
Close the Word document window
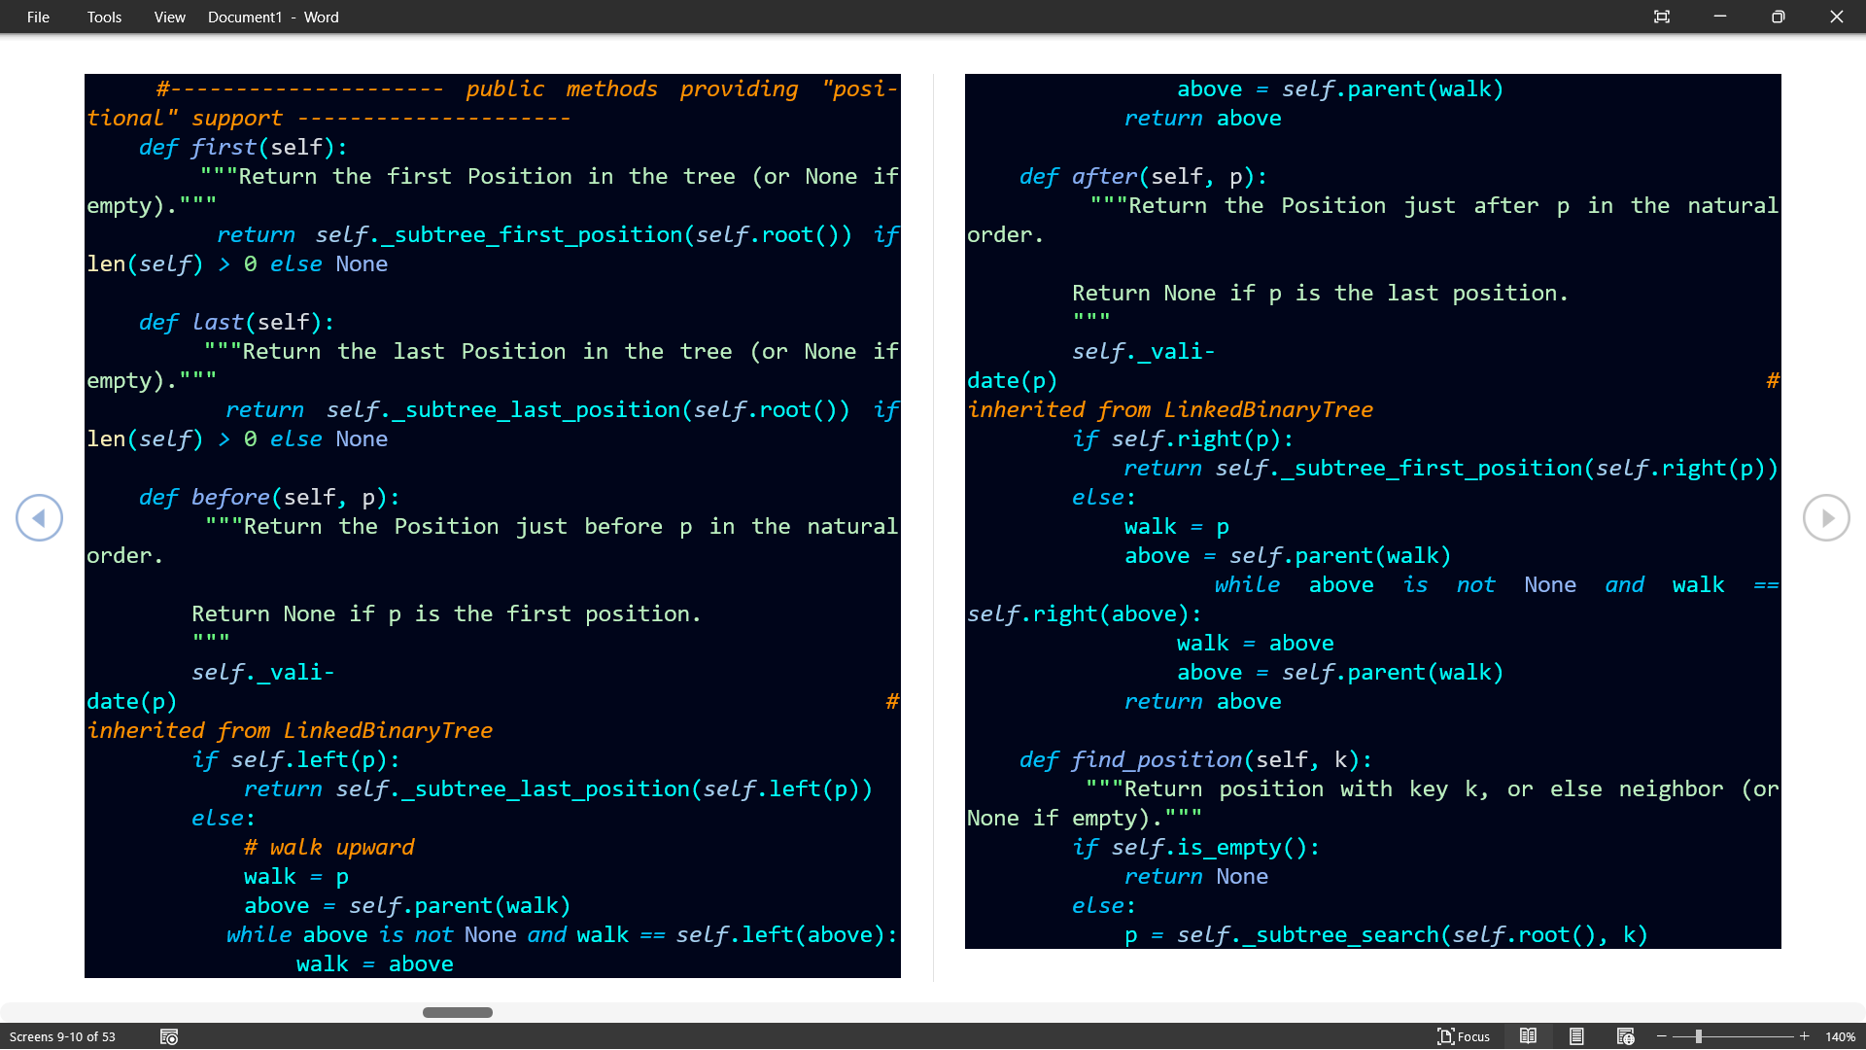(x=1837, y=17)
